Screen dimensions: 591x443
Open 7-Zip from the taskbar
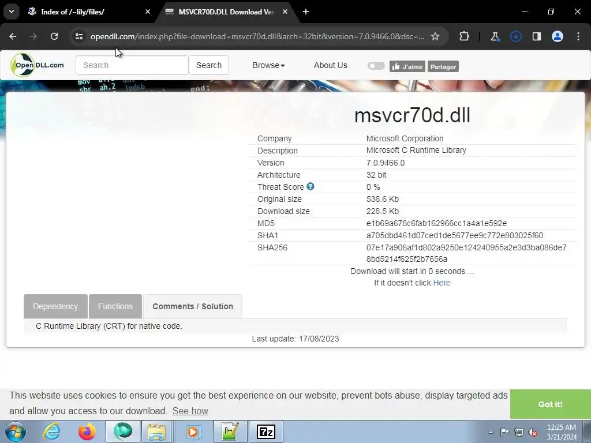click(265, 431)
